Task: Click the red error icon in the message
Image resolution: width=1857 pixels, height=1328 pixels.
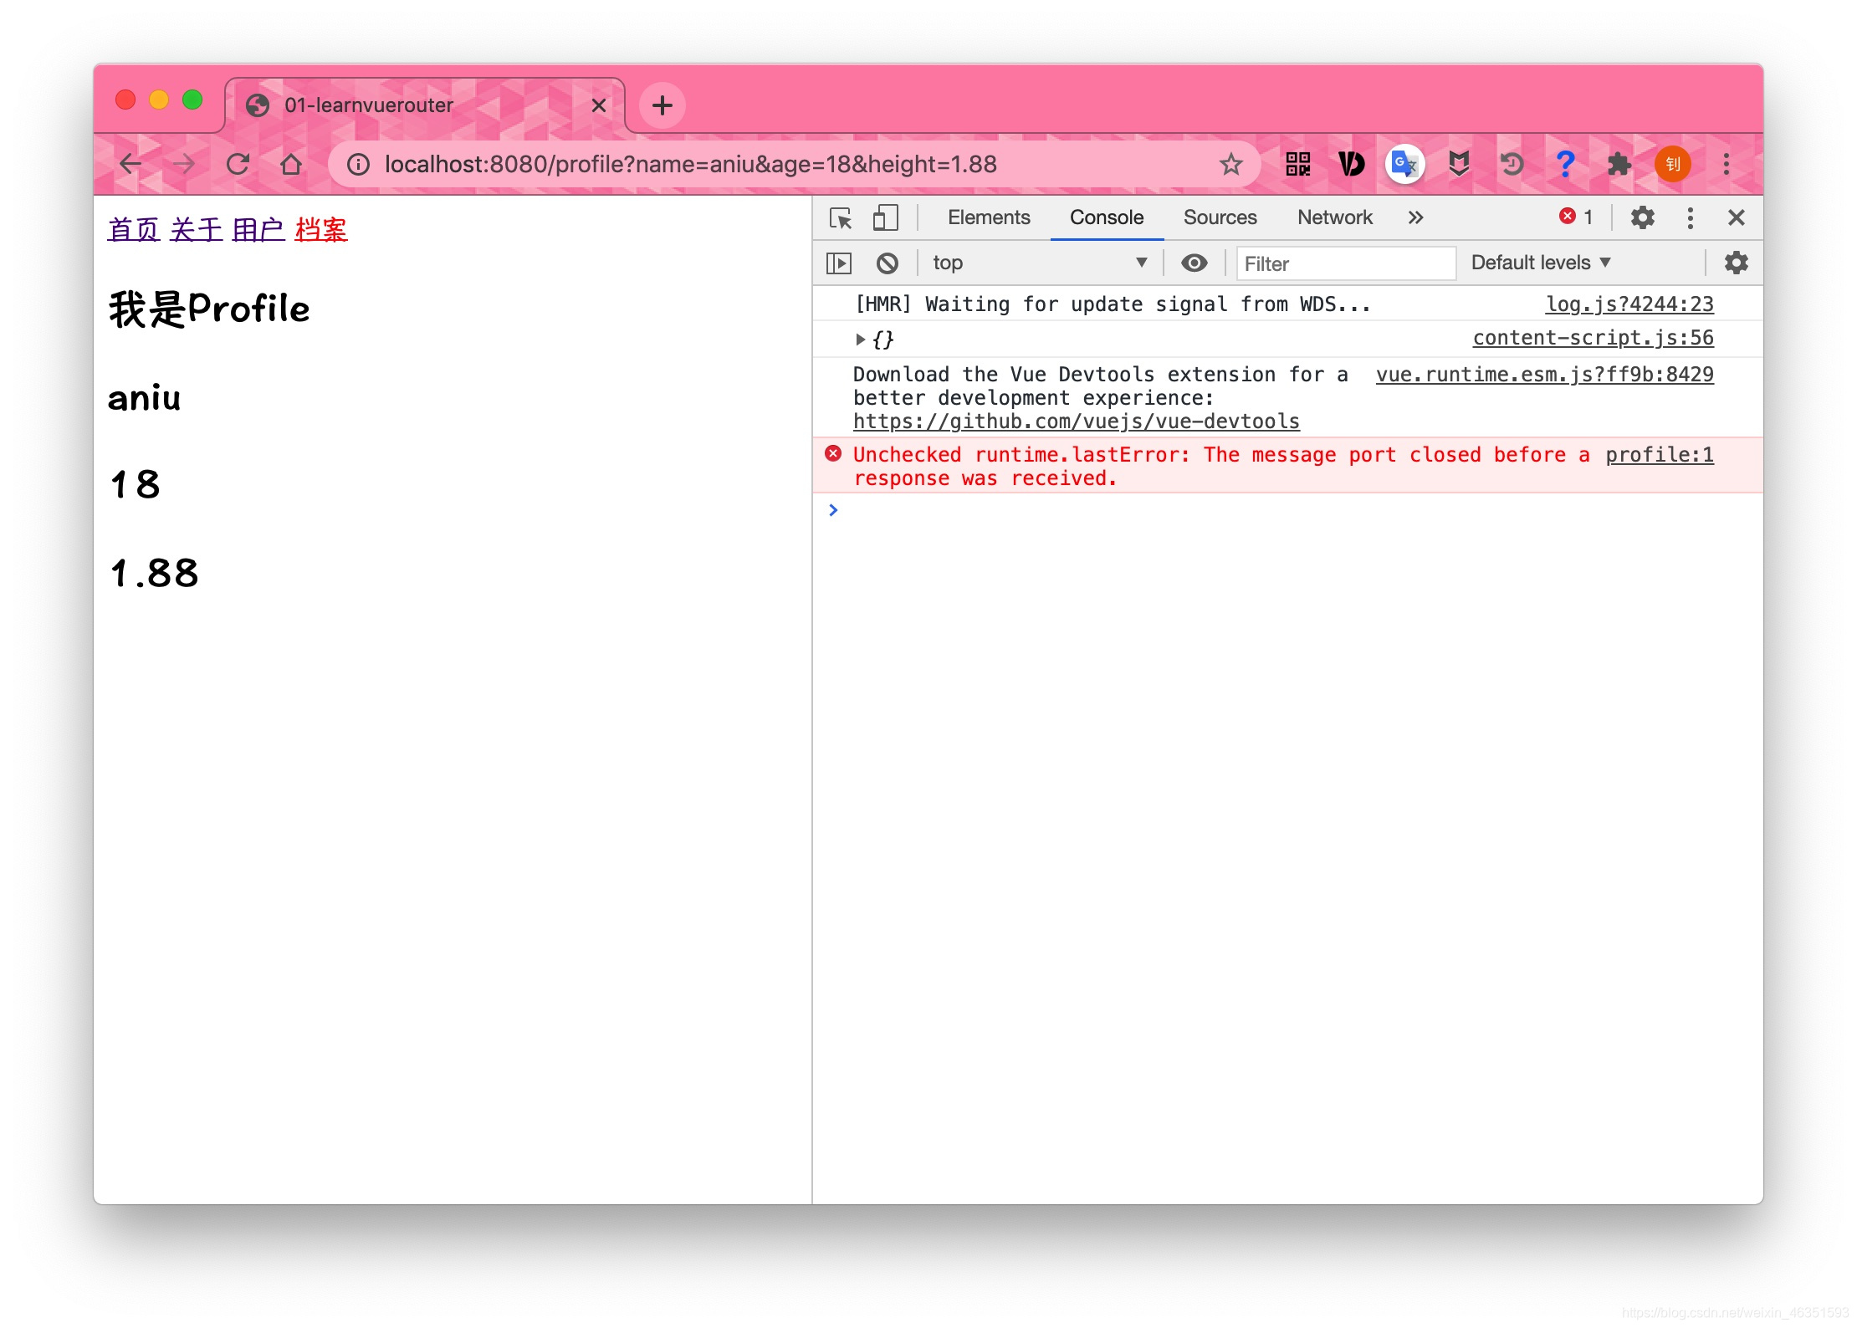Action: [x=832, y=454]
